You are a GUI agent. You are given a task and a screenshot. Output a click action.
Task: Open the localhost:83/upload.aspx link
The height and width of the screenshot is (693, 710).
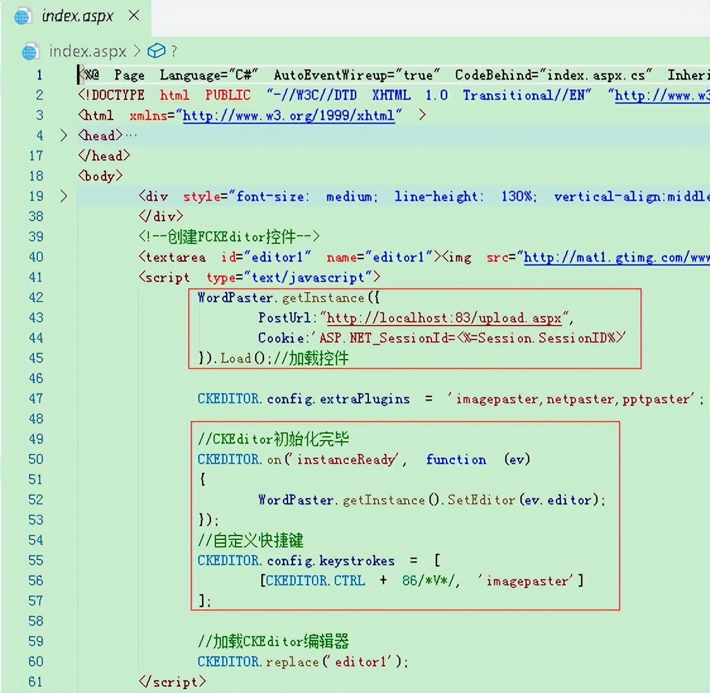click(443, 318)
